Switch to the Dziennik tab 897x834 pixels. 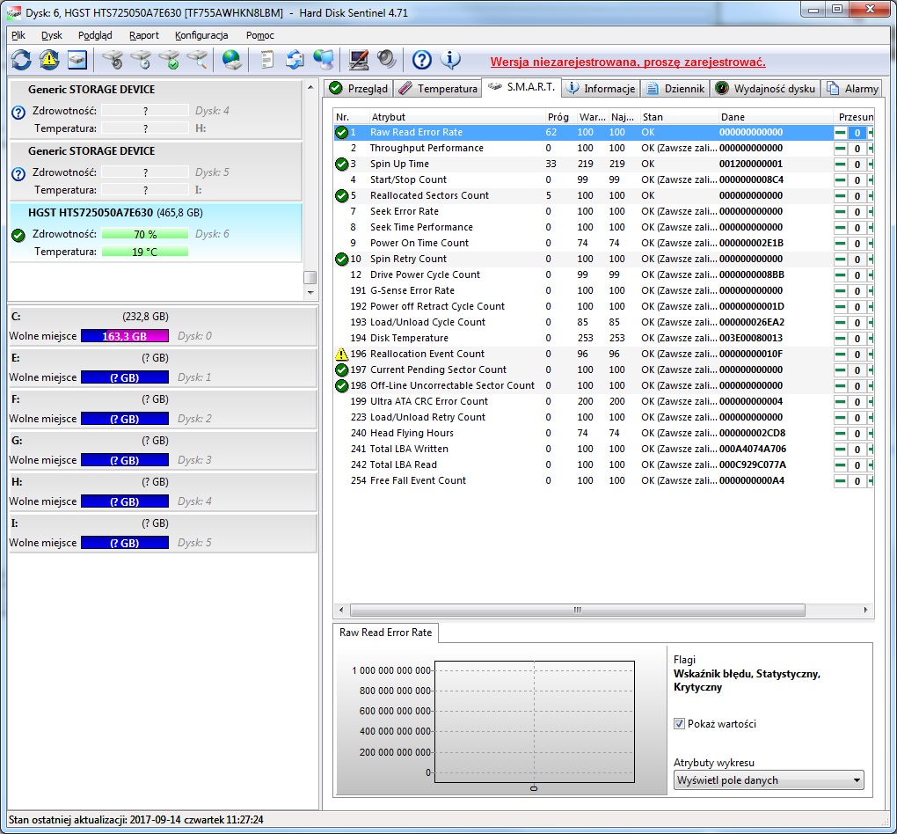[676, 88]
